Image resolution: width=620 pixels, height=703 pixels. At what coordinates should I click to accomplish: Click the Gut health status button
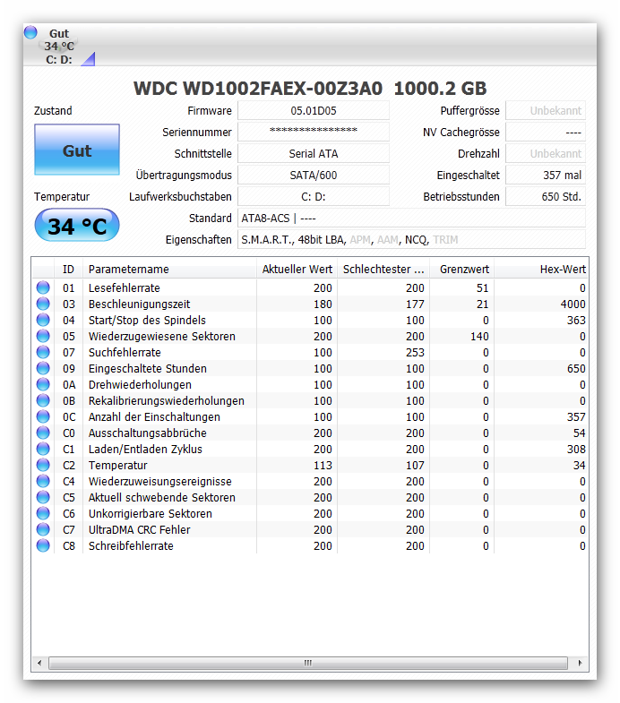click(x=77, y=150)
